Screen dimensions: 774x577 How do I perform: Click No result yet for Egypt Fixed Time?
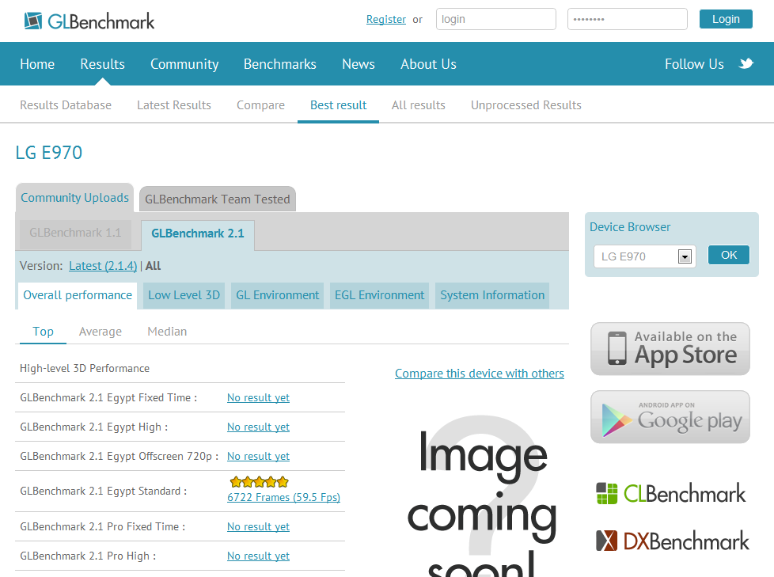tap(258, 398)
